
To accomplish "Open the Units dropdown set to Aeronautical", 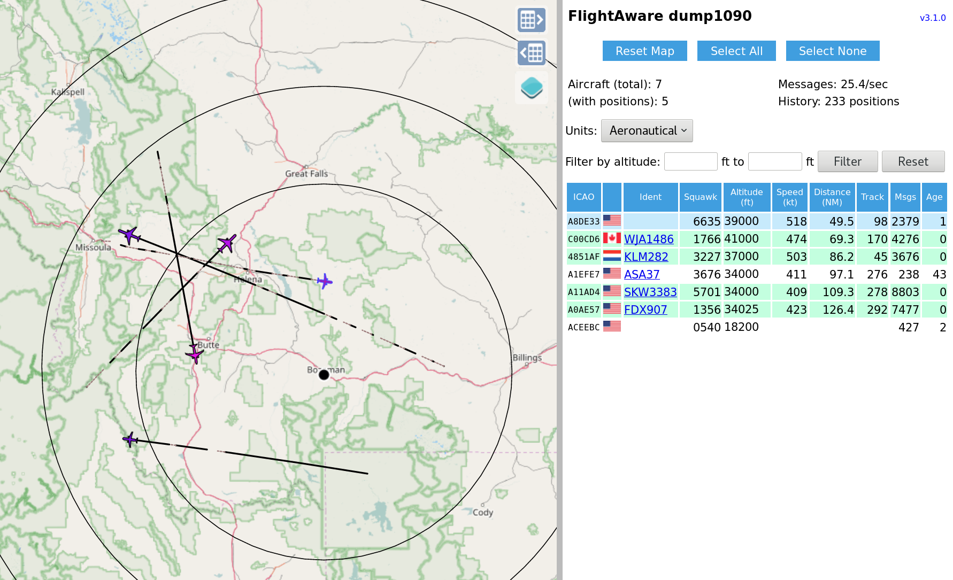I will coord(647,130).
